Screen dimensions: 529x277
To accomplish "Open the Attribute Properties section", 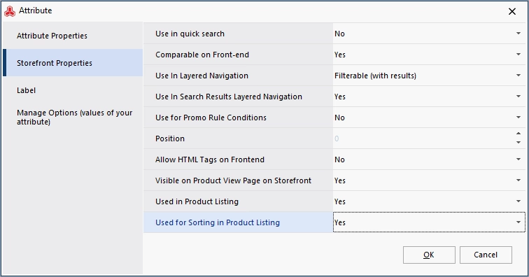I will [73, 36].
